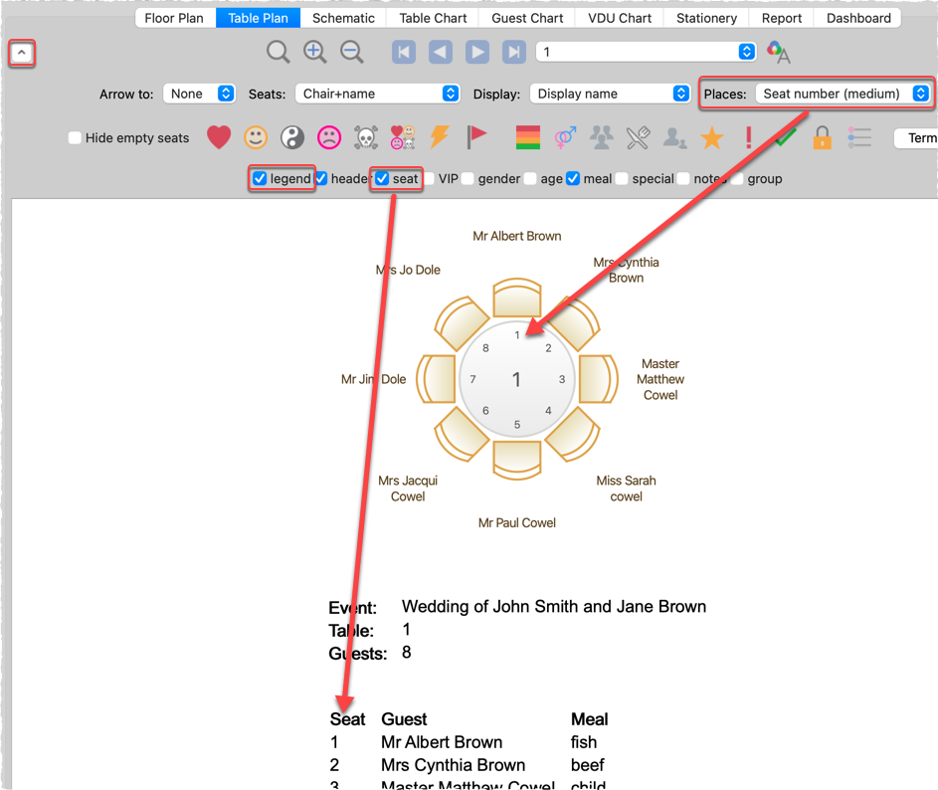Click the red heart icon
The width and height of the screenshot is (938, 790).
219,137
